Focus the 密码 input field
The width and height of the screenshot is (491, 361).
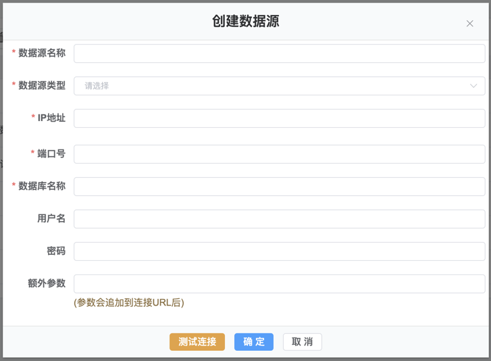pyautogui.click(x=279, y=251)
